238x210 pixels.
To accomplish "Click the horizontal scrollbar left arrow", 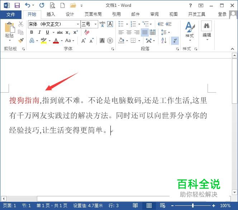I will tap(4, 199).
